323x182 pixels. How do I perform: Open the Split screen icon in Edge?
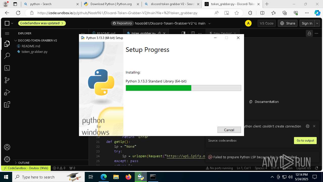point(262,13)
